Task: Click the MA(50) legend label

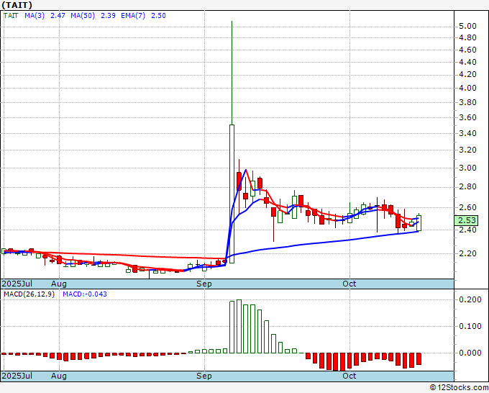Action: [83, 16]
